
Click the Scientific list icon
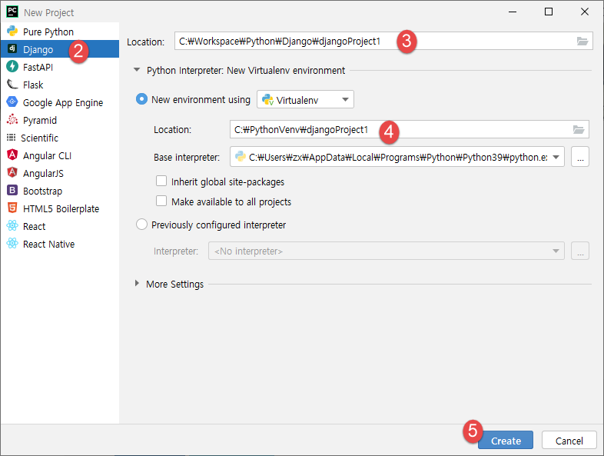[x=12, y=137]
